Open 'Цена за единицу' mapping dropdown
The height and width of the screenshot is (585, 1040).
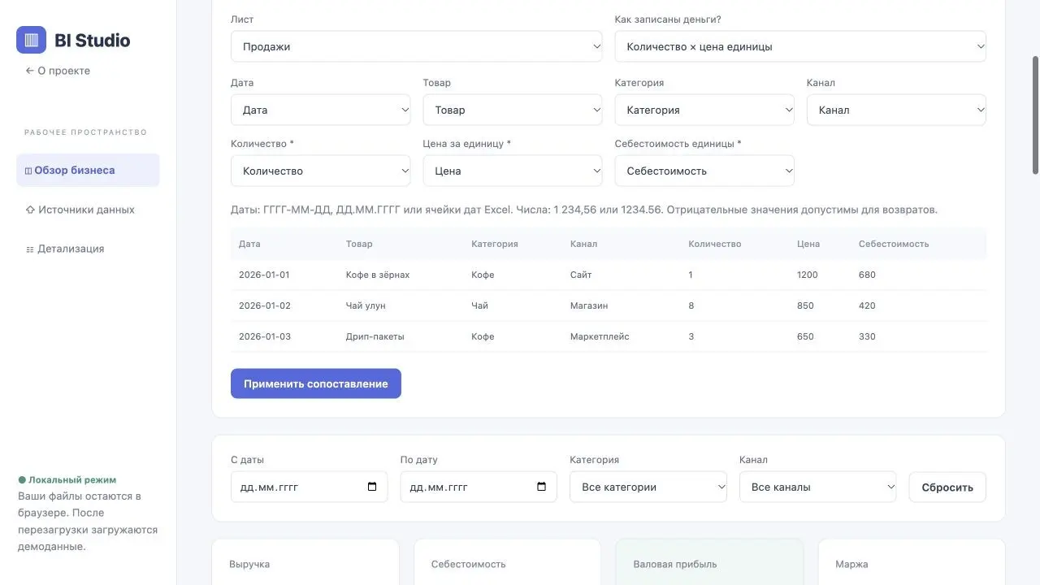(x=513, y=171)
